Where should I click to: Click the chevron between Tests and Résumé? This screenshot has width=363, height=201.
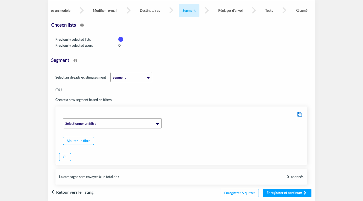coord(284,10)
